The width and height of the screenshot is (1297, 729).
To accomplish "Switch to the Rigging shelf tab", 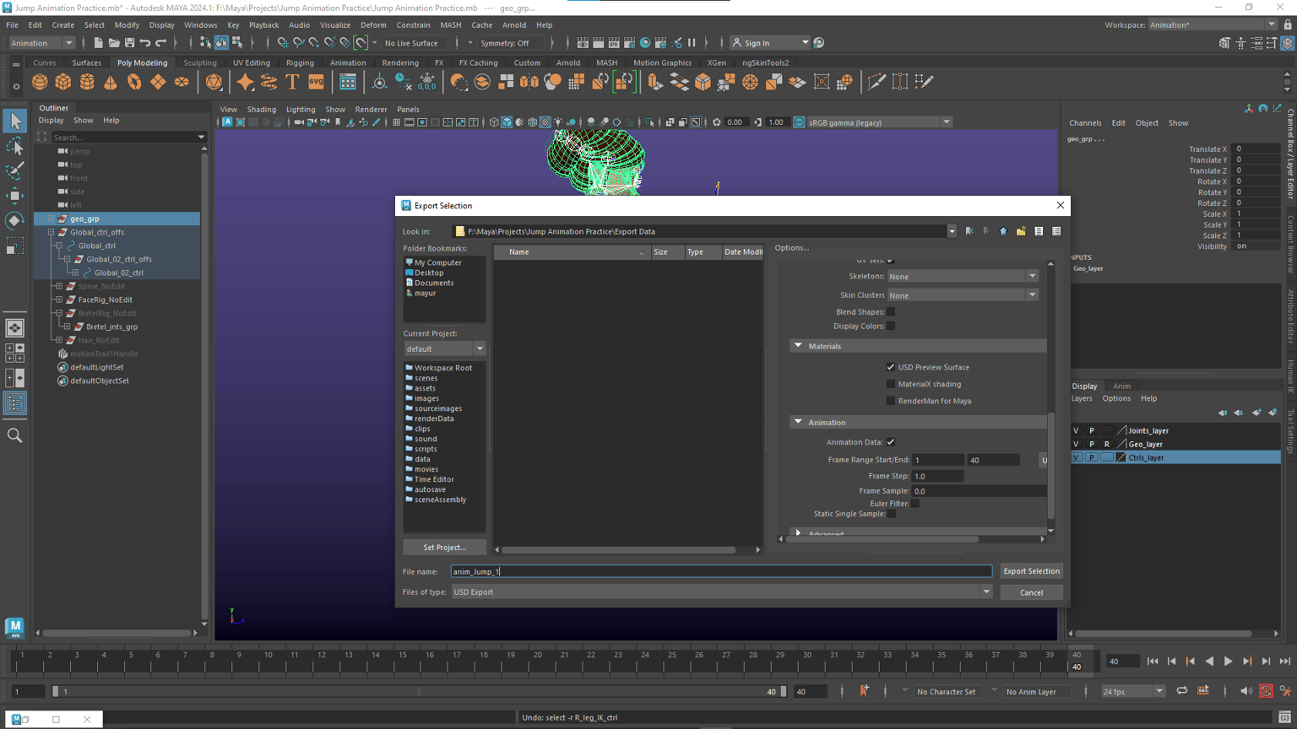I will pyautogui.click(x=300, y=62).
